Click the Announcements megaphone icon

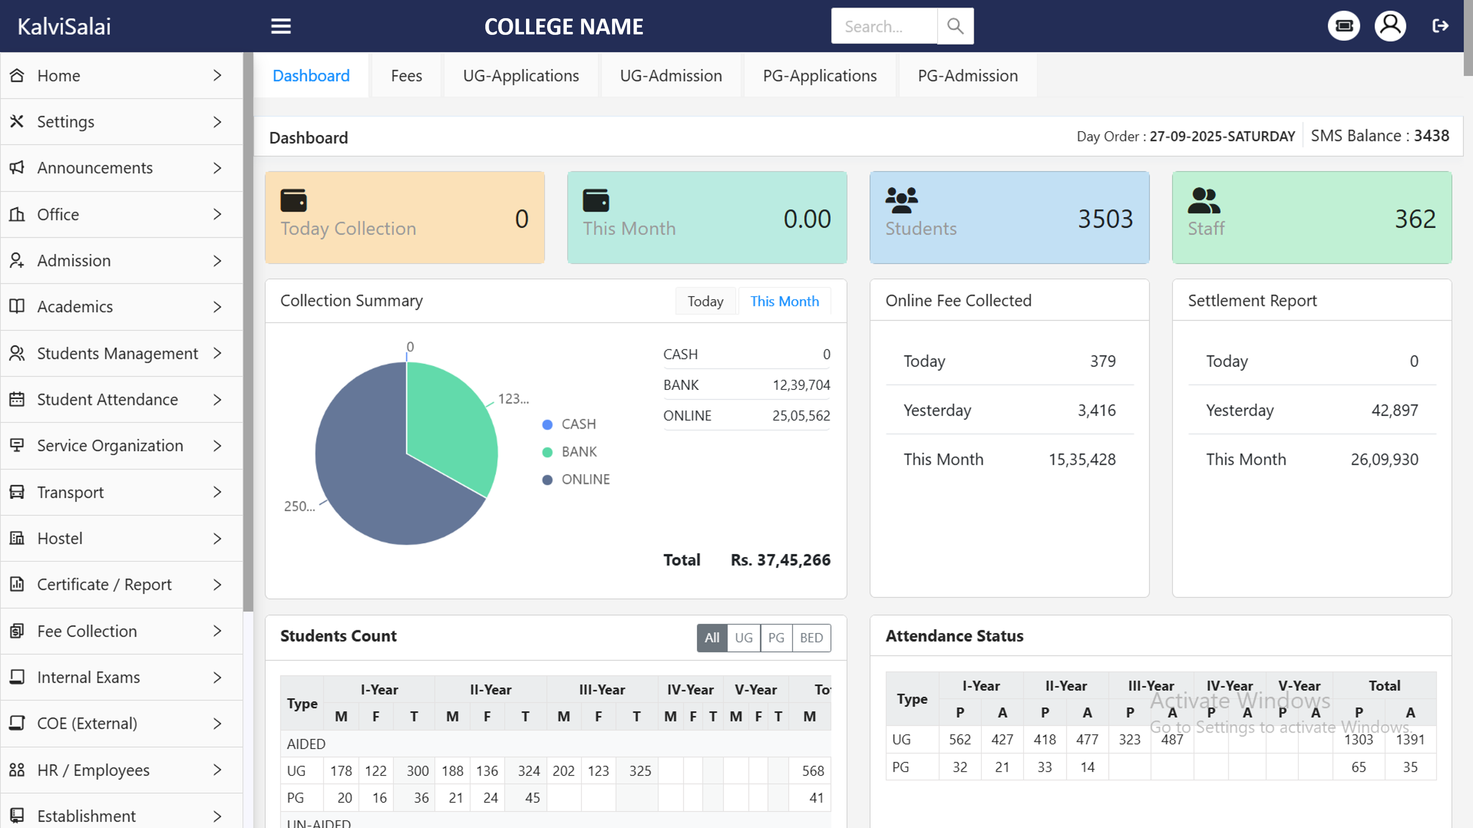[17, 167]
